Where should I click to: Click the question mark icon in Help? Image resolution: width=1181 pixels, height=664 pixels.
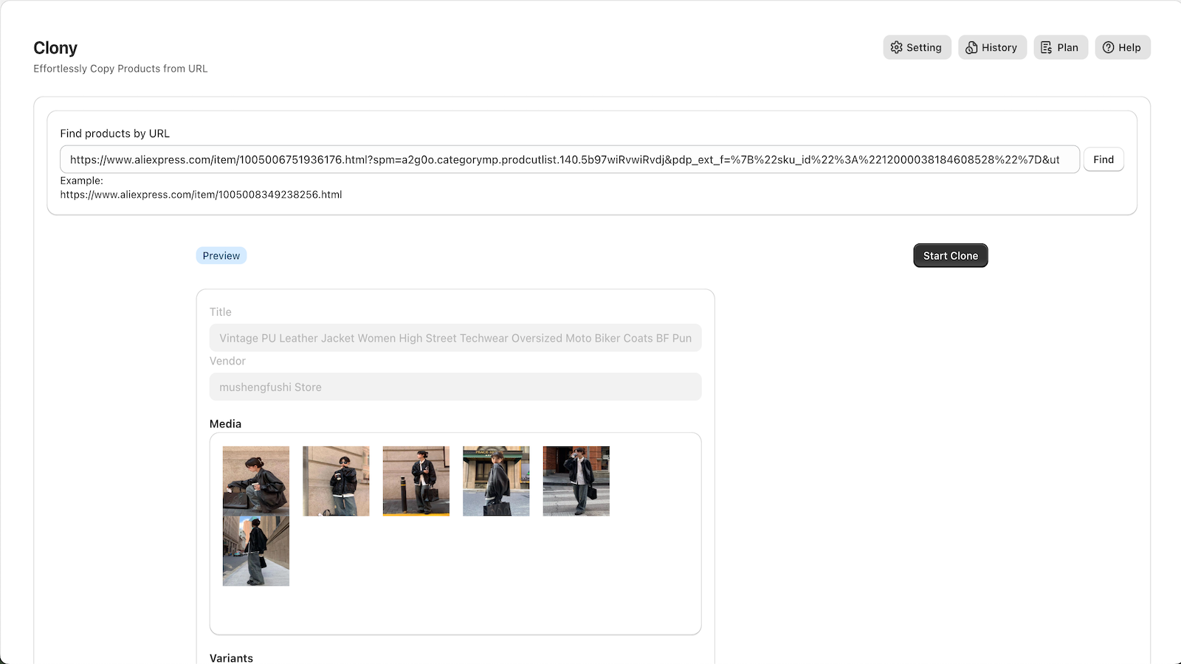(1108, 47)
